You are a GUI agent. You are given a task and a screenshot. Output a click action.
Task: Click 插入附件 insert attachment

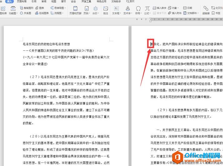pyautogui.click(x=175, y=13)
